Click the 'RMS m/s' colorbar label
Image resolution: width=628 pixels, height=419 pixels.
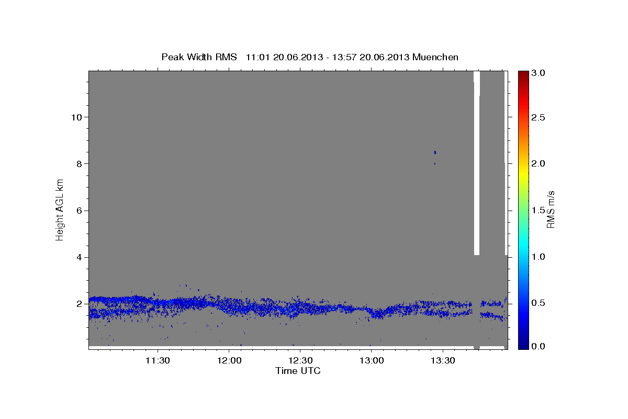coord(551,210)
